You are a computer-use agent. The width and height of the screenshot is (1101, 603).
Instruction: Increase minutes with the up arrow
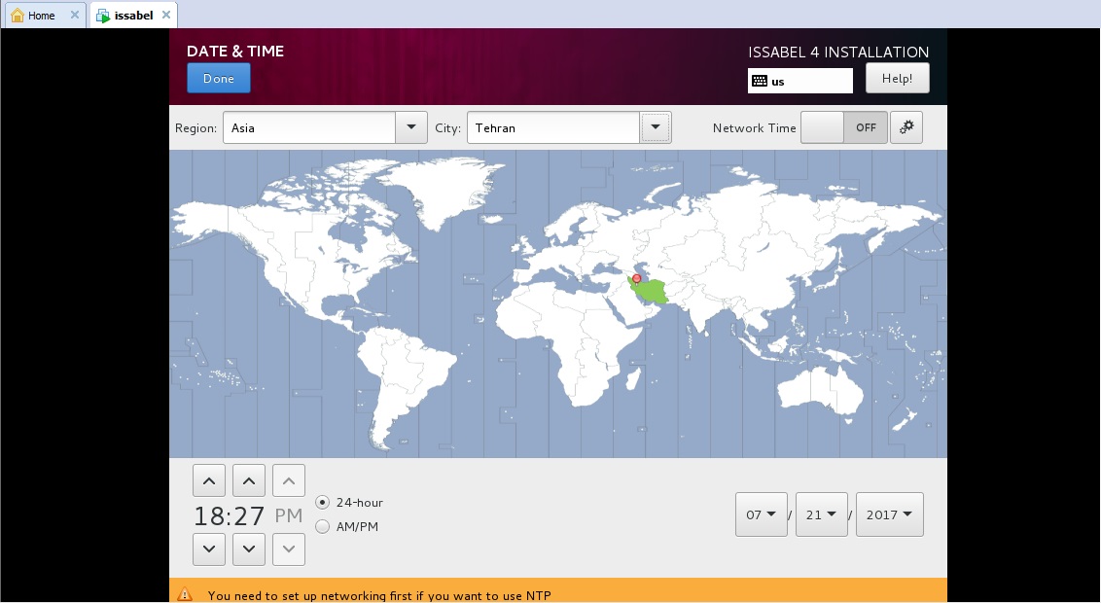click(249, 480)
